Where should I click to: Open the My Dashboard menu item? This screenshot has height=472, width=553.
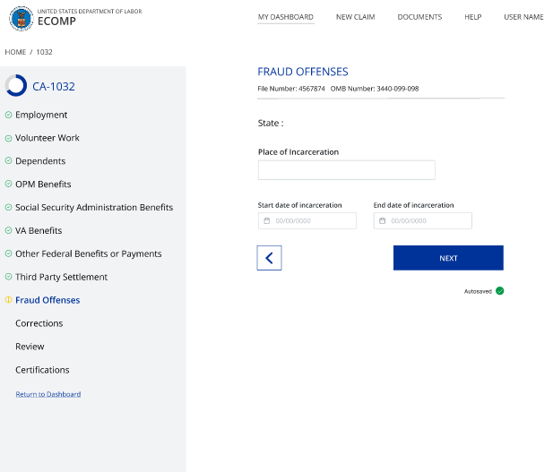click(285, 17)
